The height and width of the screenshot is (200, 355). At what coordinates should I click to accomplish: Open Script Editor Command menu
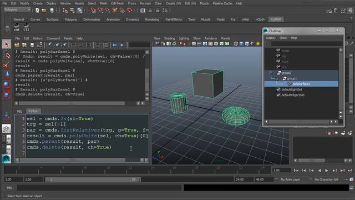pyautogui.click(x=53, y=38)
